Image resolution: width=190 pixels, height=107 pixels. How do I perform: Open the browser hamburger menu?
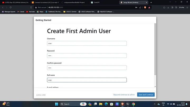187,7
